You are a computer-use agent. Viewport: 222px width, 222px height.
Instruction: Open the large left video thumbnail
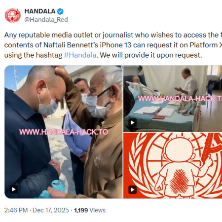tap(64, 132)
